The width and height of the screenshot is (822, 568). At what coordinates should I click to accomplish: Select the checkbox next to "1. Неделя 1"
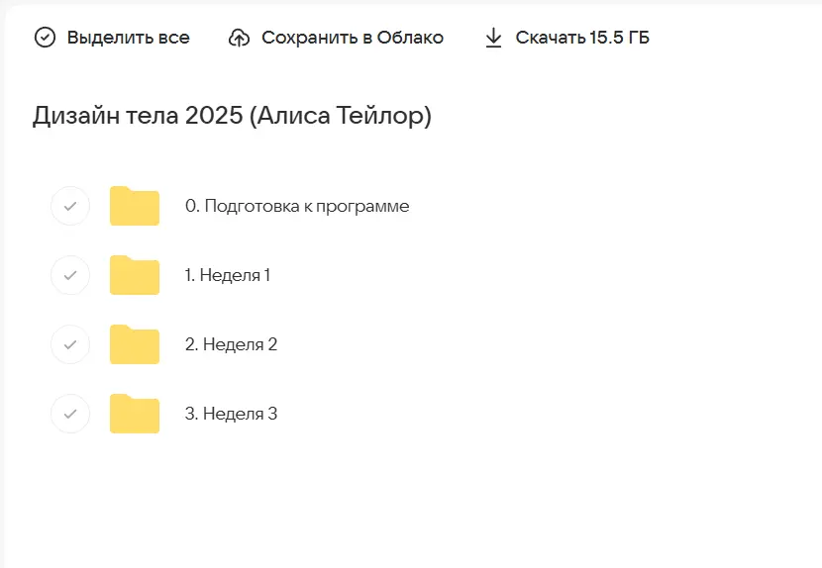pos(70,275)
